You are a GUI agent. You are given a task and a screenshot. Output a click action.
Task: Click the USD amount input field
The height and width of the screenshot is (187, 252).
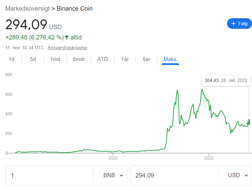click(x=174, y=176)
